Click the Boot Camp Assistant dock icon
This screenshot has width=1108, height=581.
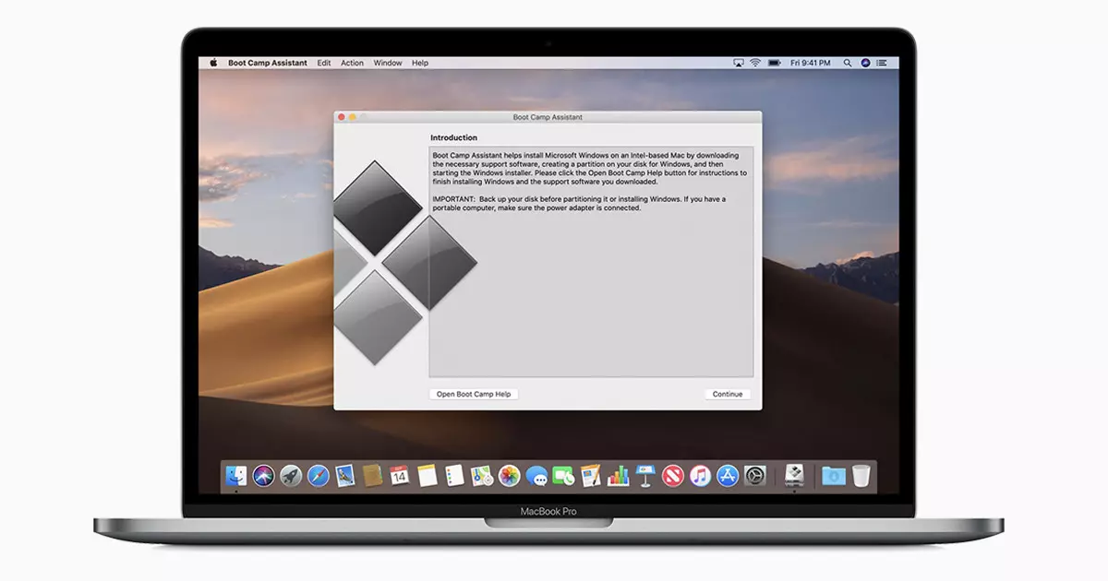coord(794,476)
